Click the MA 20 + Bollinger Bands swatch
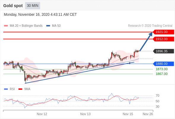 (x=6, y=26)
